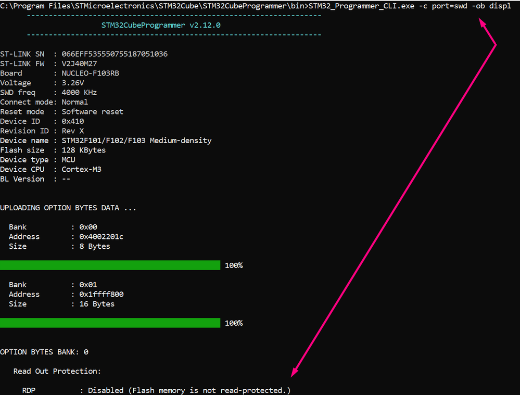Click the pink arrowhead pointing at the command
The width and height of the screenshot is (520, 395).
483,23
